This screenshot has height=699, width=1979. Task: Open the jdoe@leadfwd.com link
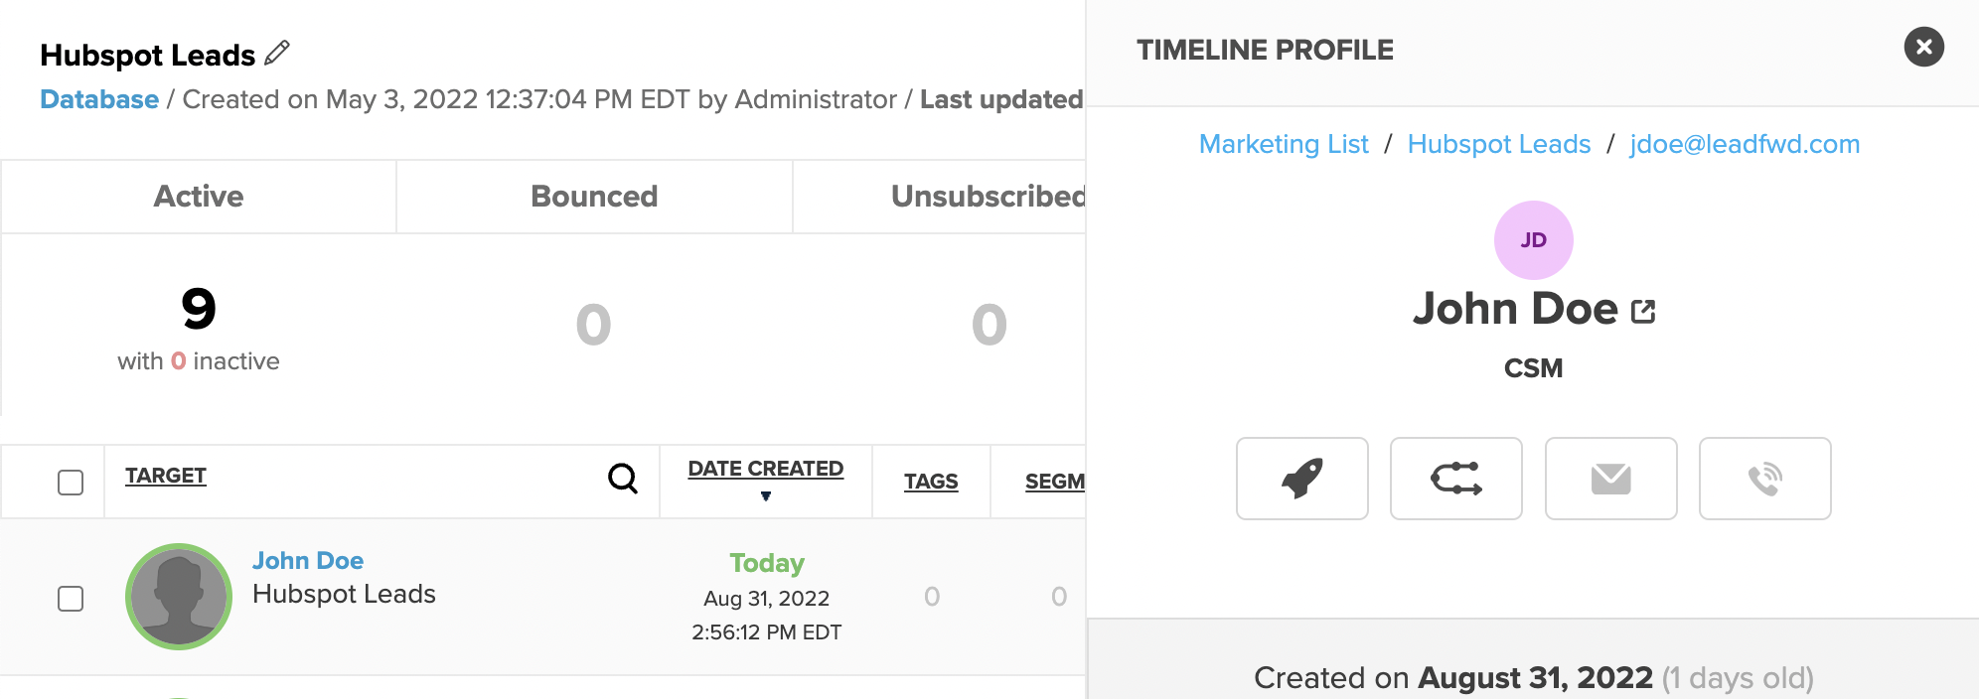[1745, 144]
